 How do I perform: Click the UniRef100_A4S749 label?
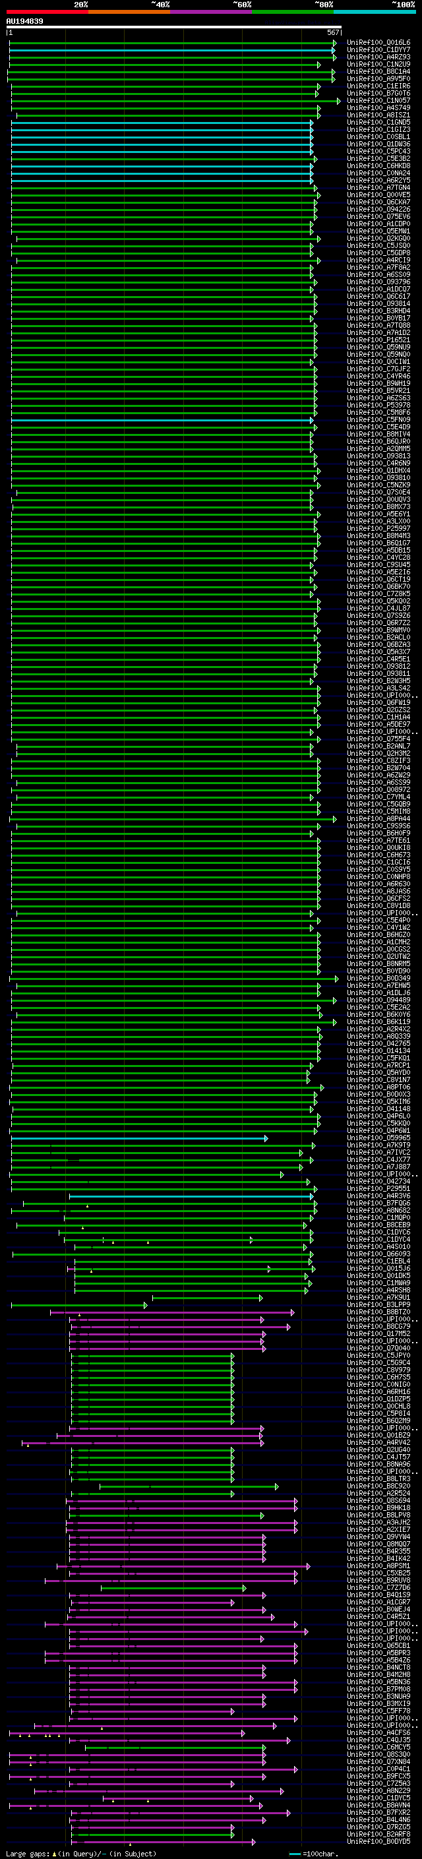coord(378,107)
